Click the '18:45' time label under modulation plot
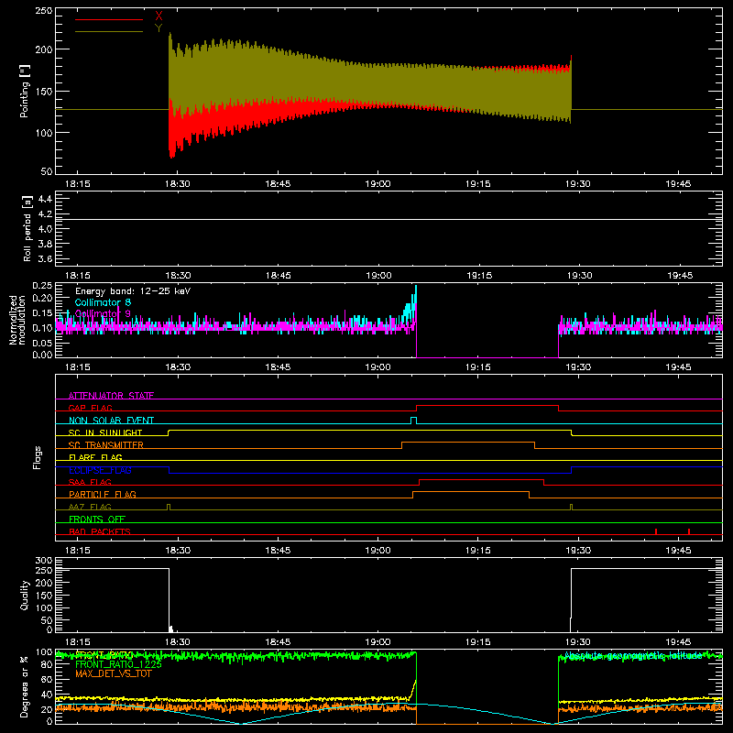The height and width of the screenshot is (733, 733). 278,367
